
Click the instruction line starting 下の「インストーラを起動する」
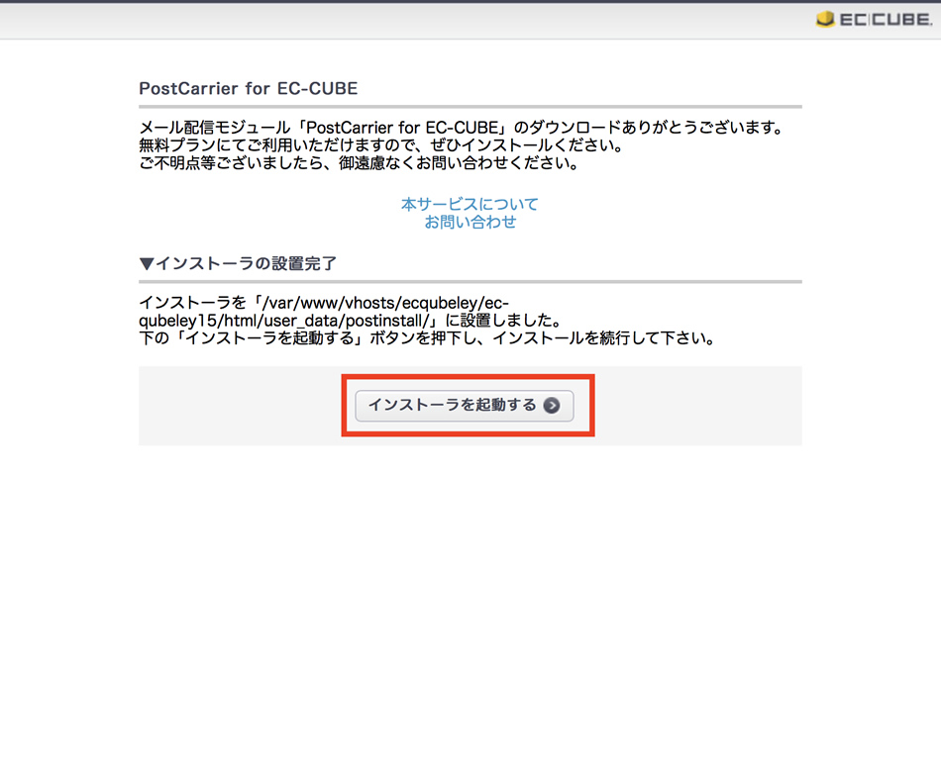point(428,338)
